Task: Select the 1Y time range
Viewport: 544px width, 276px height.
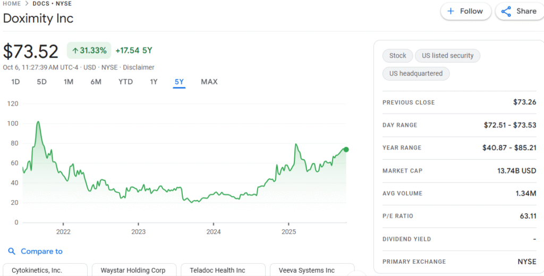Action: 154,82
